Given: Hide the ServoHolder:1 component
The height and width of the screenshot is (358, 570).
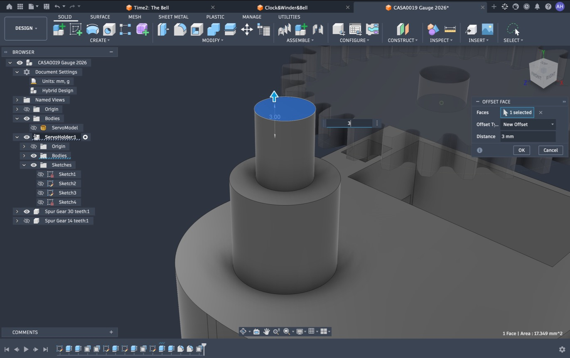Looking at the screenshot, I should 27,137.
